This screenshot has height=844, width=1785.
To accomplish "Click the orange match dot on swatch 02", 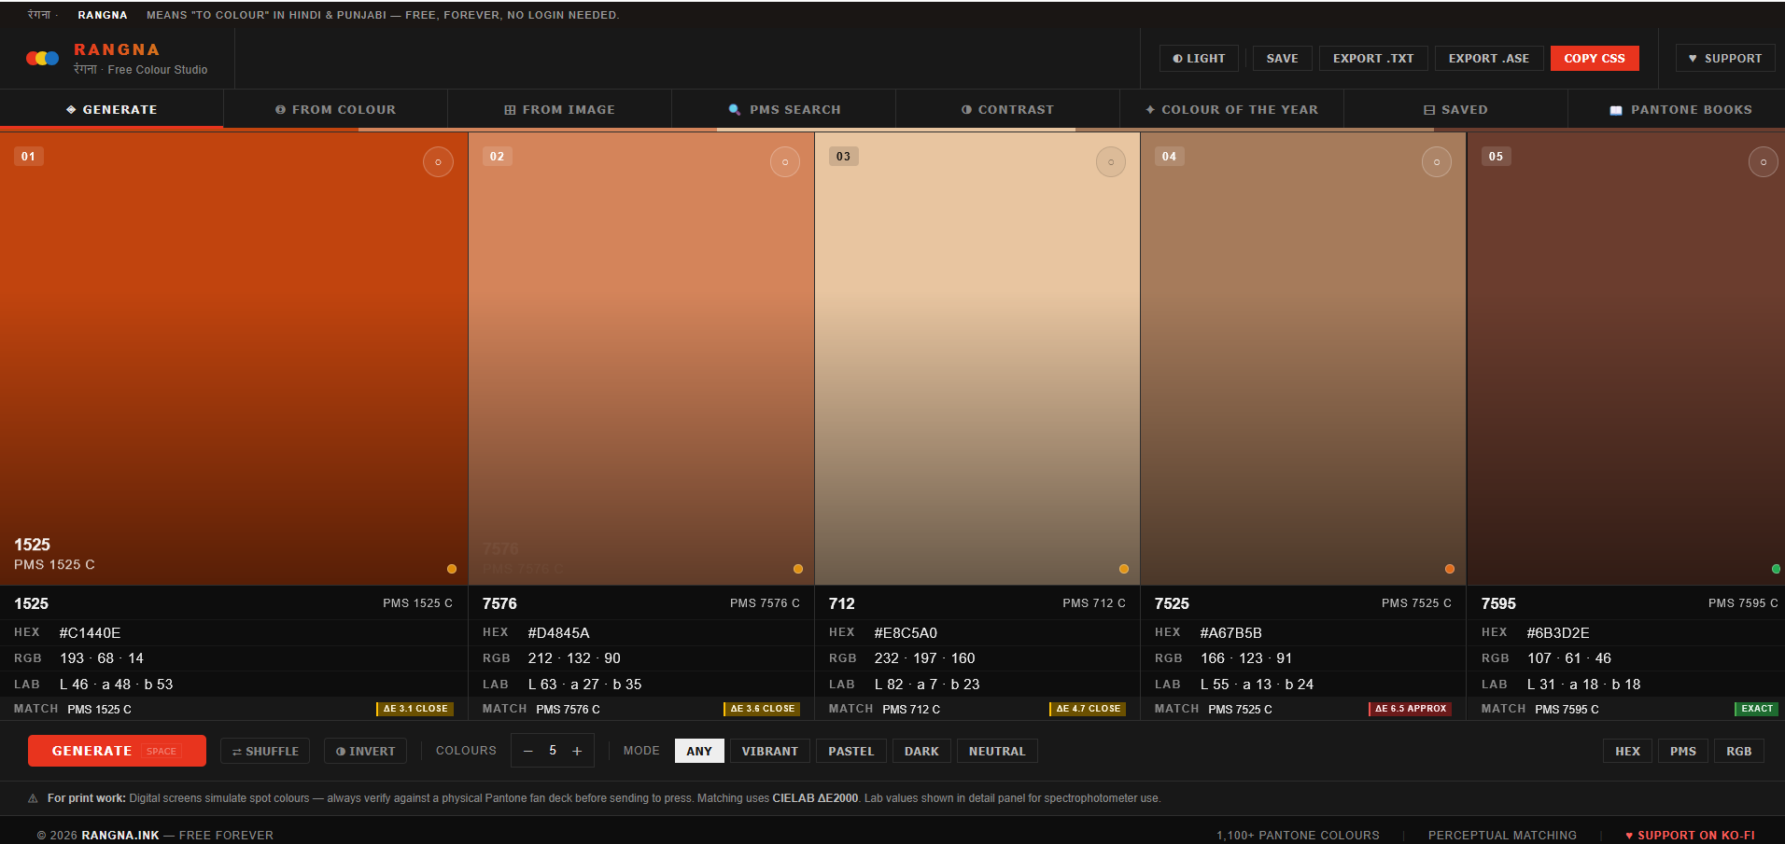I will (x=797, y=569).
